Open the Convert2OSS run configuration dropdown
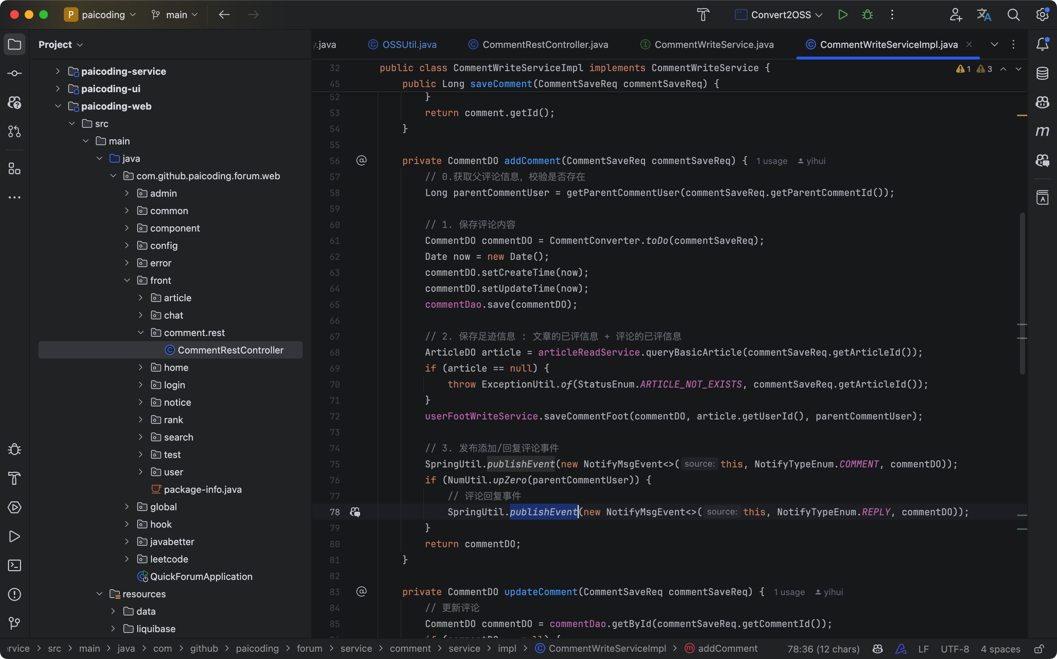Viewport: 1057px width, 659px height. click(x=779, y=15)
